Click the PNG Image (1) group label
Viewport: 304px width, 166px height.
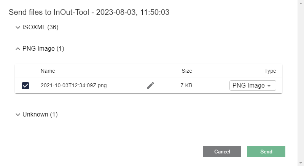pos(43,48)
